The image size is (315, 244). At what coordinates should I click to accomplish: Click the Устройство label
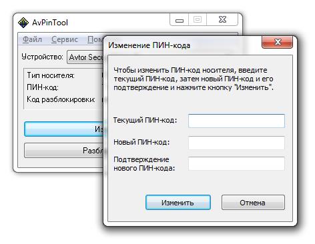point(43,57)
